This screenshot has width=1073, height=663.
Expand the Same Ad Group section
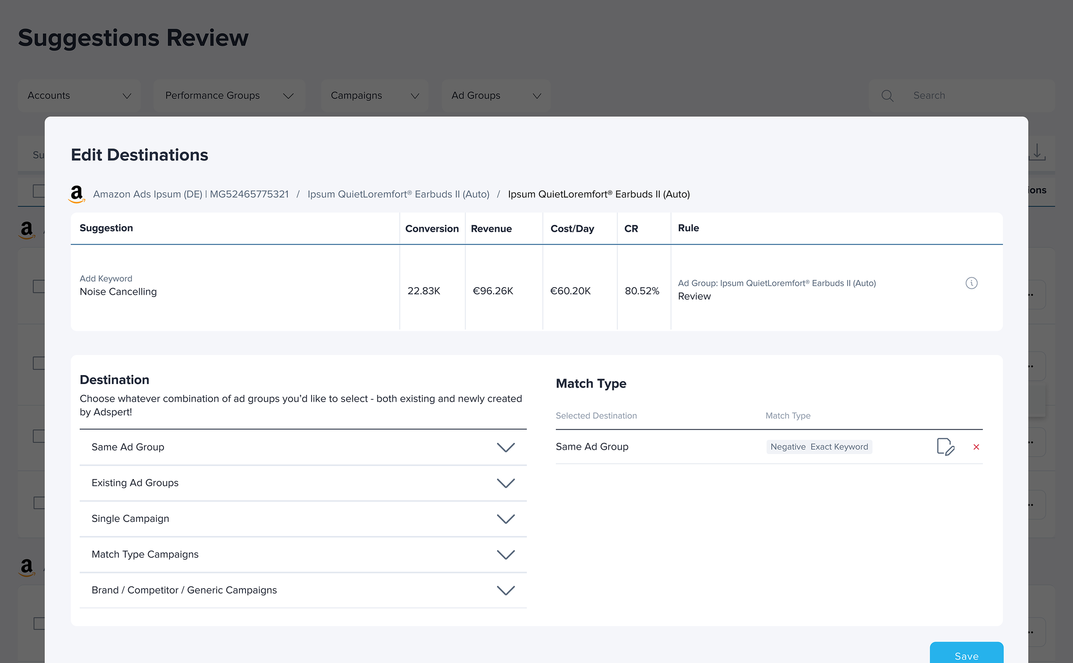505,447
